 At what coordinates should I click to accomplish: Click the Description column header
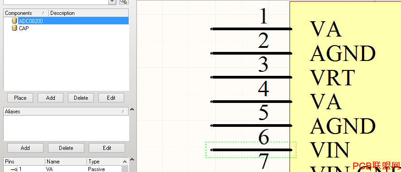[88, 13]
